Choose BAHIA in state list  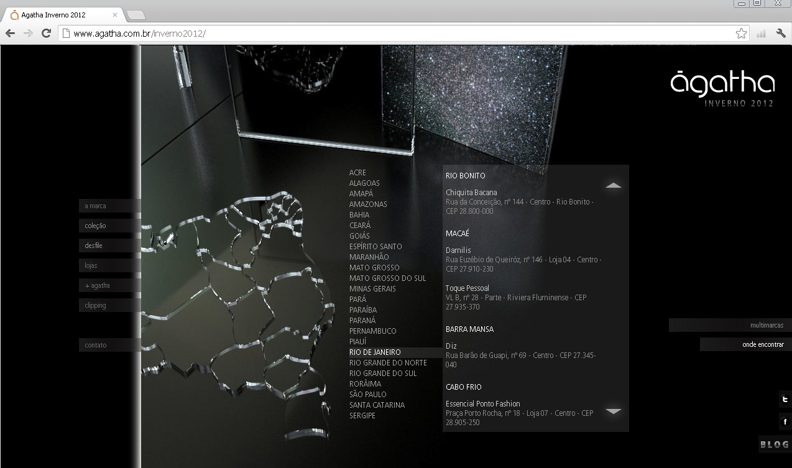click(359, 215)
